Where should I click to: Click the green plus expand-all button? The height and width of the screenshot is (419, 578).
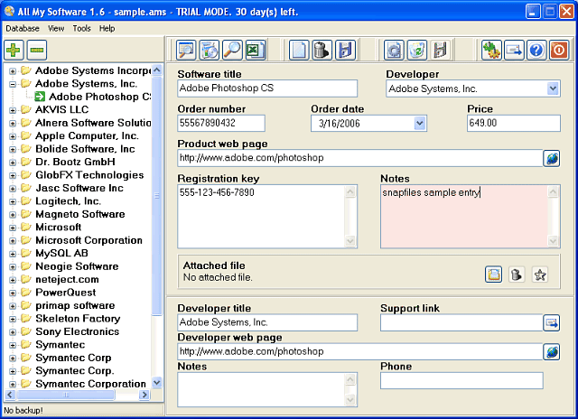point(14,50)
